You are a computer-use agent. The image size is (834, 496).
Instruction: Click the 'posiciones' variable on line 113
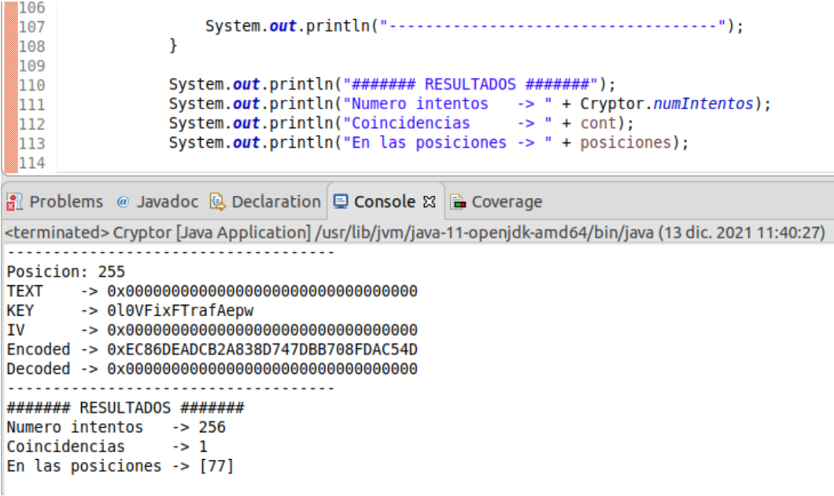click(x=625, y=143)
